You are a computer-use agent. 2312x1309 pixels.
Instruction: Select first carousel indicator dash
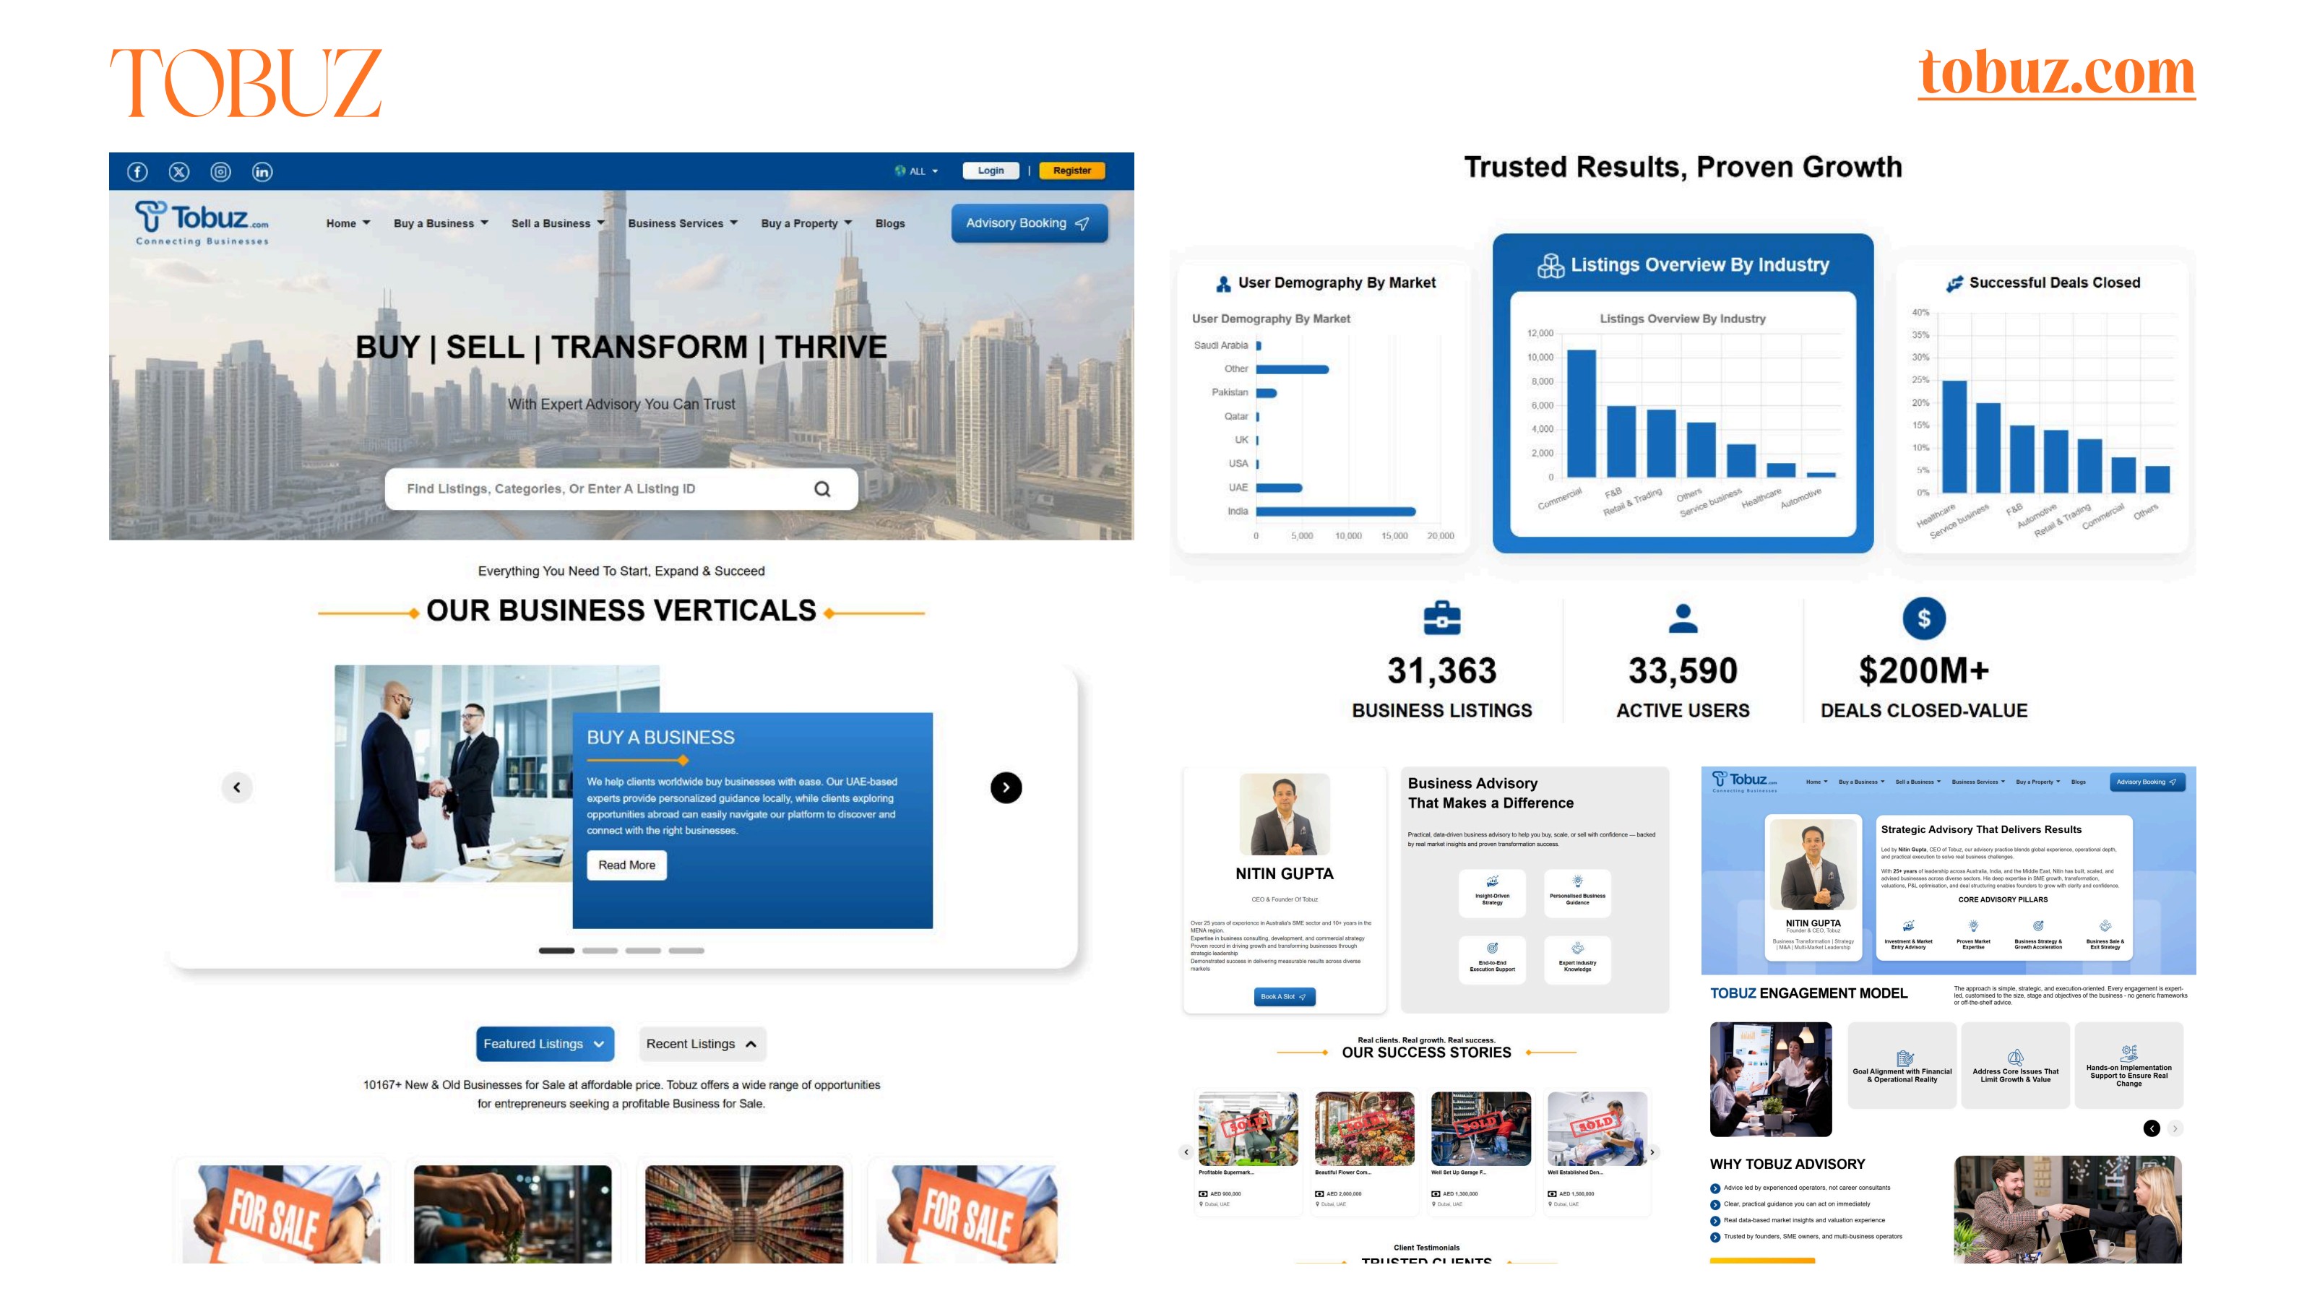click(x=556, y=950)
